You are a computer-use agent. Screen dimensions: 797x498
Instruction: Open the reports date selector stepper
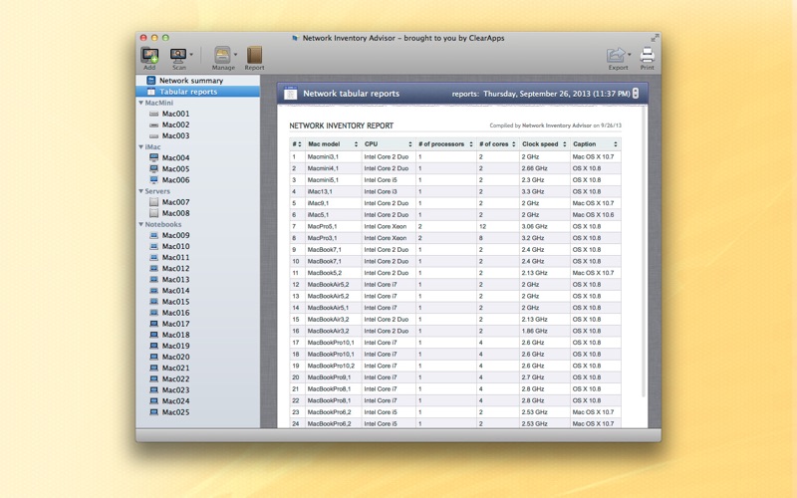(x=636, y=94)
